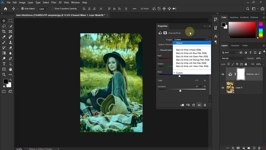Click the Layer 0 thumbnail
266x150 pixels.
pos(230,87)
